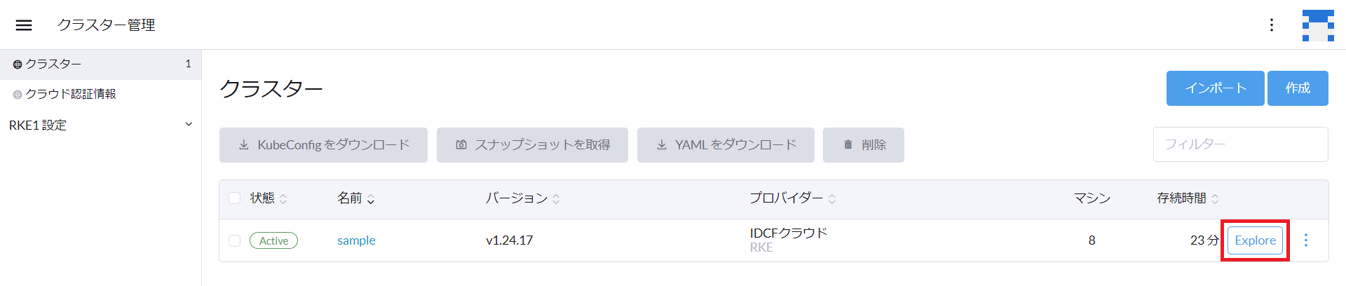The height and width of the screenshot is (286, 1346).
Task: Sort by プロバイダー column
Action: pyautogui.click(x=793, y=198)
